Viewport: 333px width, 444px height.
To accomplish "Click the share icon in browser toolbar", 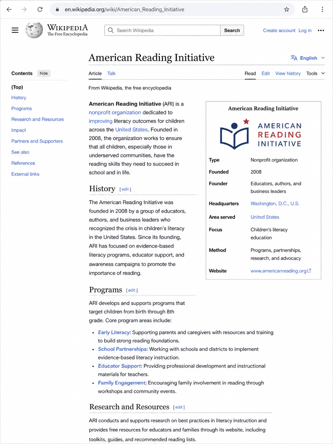I will [x=305, y=9].
